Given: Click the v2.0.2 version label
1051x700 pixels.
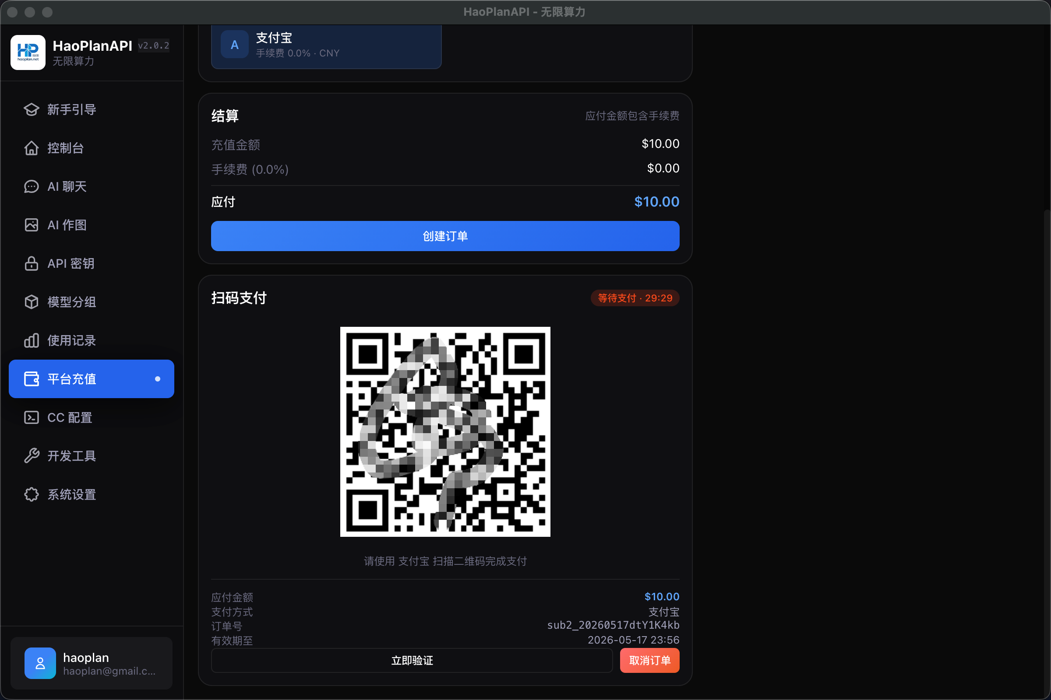Looking at the screenshot, I should pyautogui.click(x=153, y=45).
